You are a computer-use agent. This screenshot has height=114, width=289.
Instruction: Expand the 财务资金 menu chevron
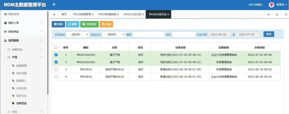coord(41,32)
